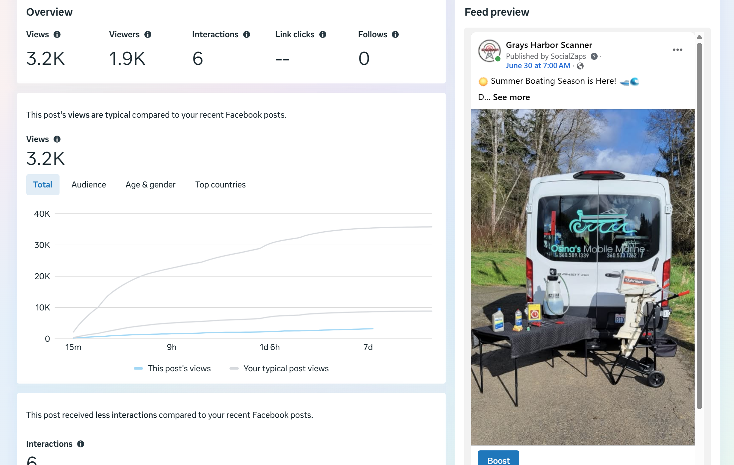Click the Feed preview heading

[x=497, y=12]
